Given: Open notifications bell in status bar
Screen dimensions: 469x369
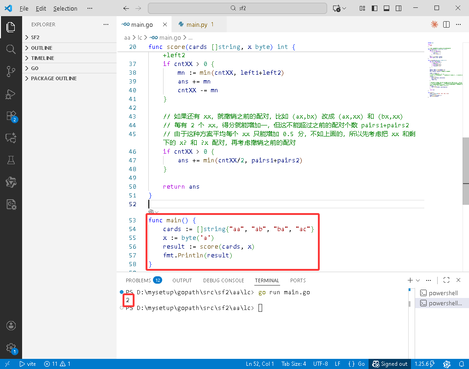Looking at the screenshot, I should coord(462,364).
